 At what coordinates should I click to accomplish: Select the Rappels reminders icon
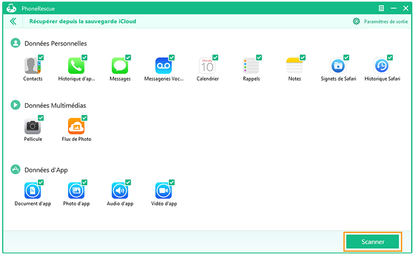pos(251,65)
